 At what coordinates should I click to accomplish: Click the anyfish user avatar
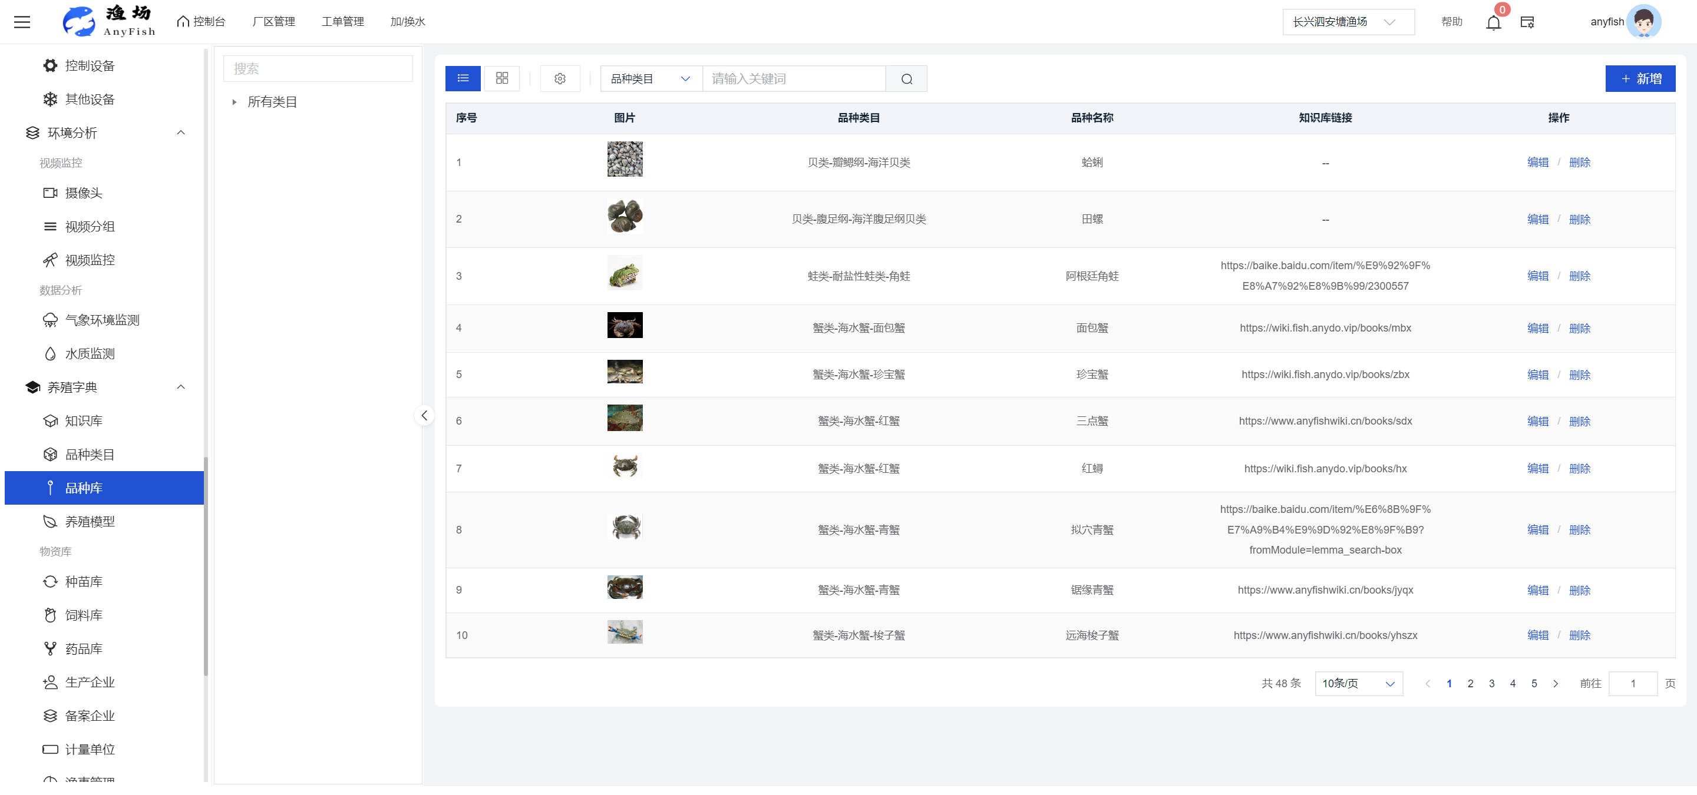pyautogui.click(x=1643, y=22)
